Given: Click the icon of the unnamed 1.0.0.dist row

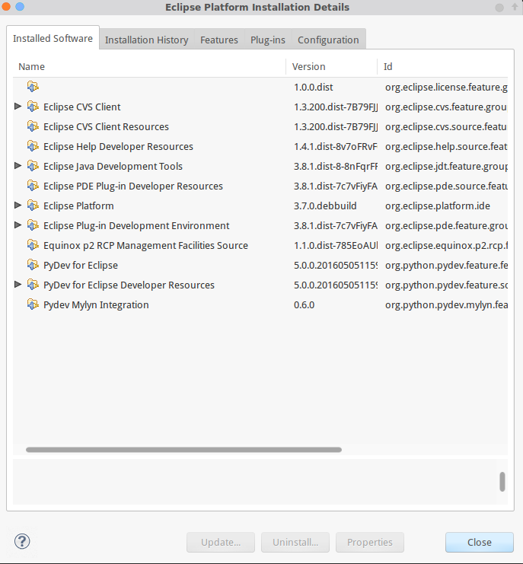Looking at the screenshot, I should click(33, 87).
